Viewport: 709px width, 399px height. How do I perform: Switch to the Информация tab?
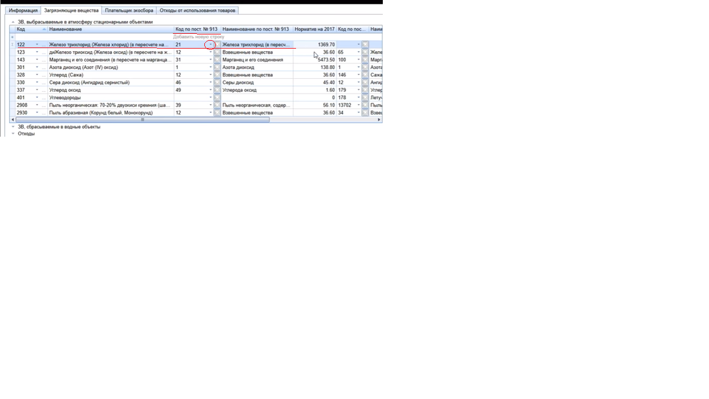click(23, 10)
